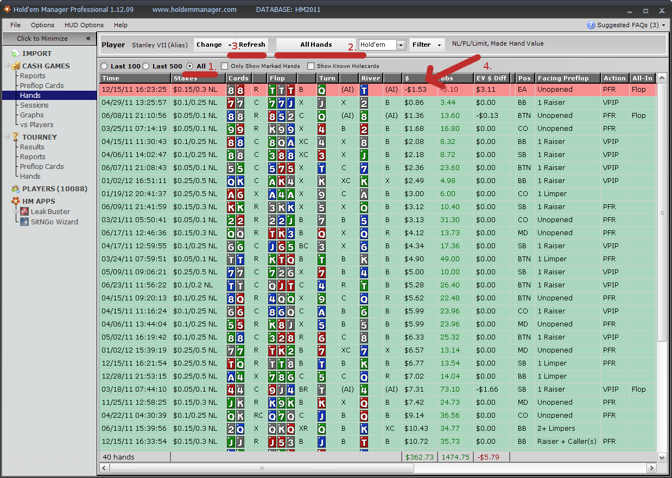Screen dimensions: 672x478
Task: Click the All Hands button
Action: coord(316,45)
